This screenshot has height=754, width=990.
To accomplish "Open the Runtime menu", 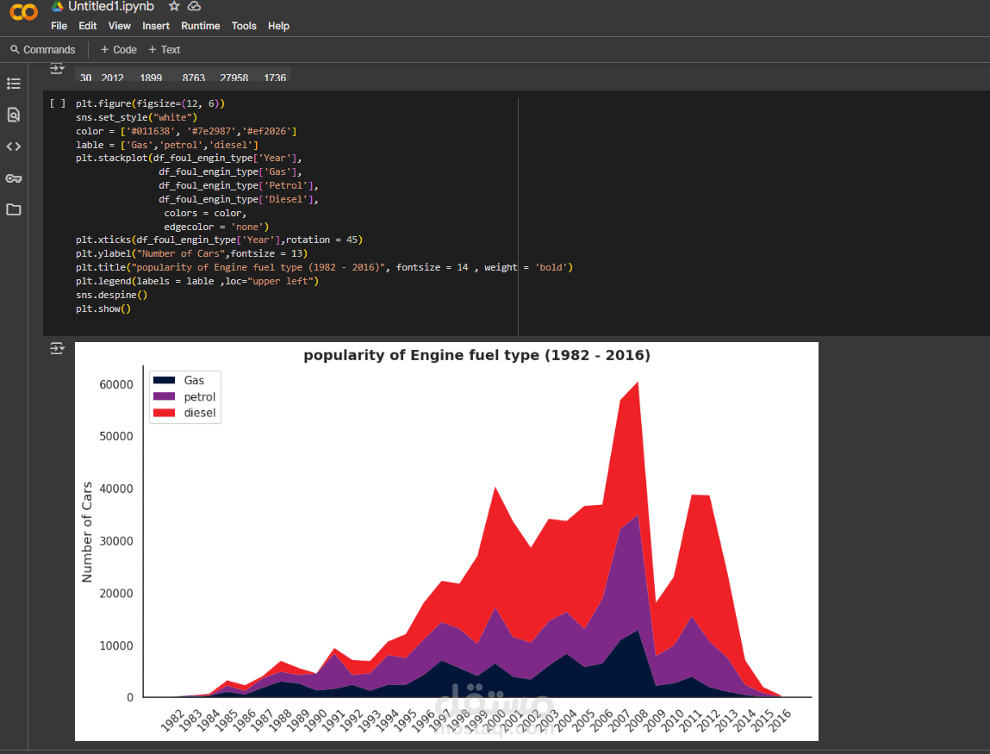I will click(x=200, y=26).
